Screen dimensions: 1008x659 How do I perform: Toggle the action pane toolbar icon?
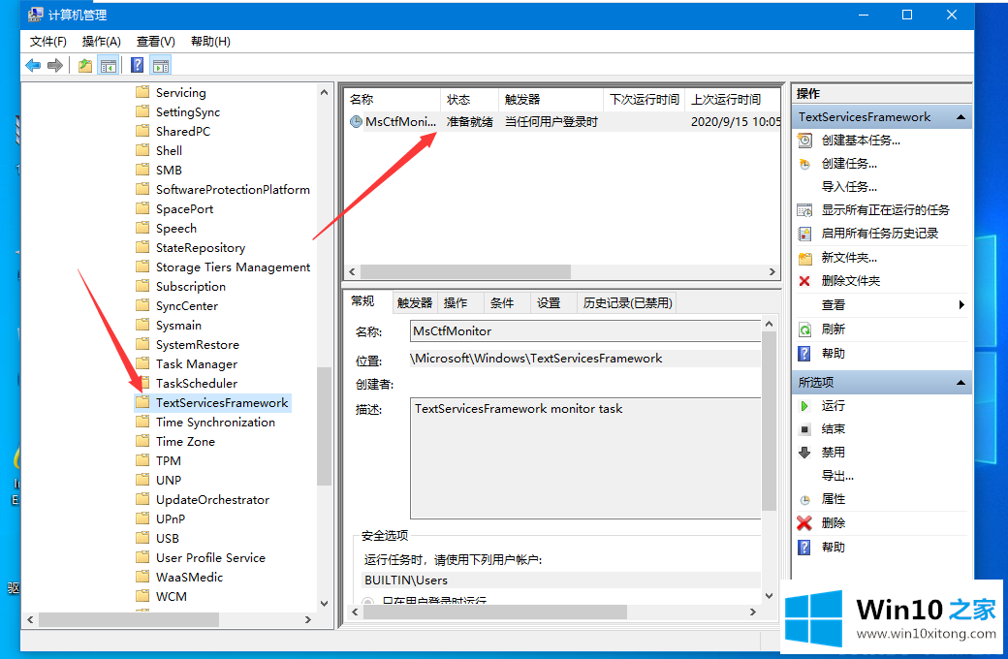pos(160,65)
